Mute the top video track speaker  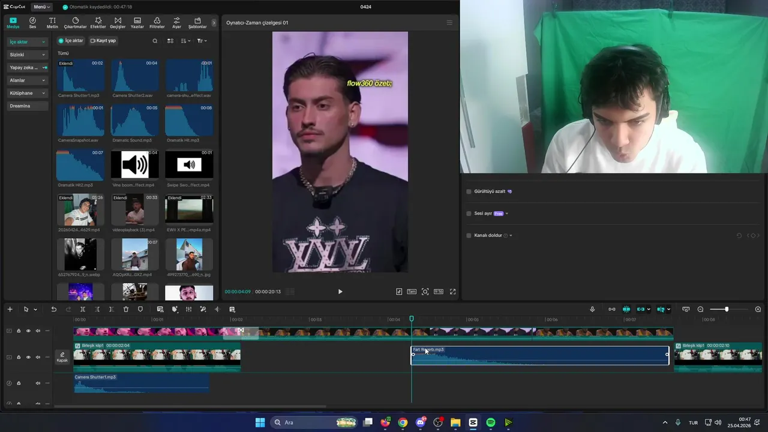(x=38, y=331)
